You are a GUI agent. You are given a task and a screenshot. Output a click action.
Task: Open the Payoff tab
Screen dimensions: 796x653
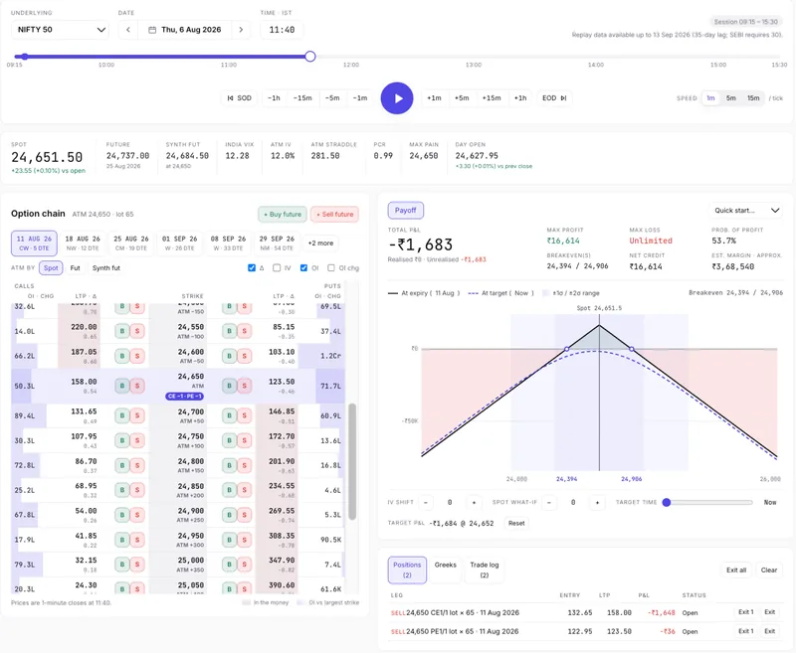coord(406,211)
